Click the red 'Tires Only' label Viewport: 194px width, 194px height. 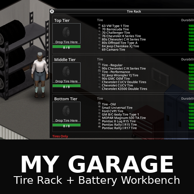[x=60, y=136]
